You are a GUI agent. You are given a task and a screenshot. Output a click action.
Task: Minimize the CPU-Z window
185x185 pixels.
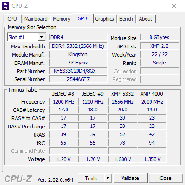[132, 6]
